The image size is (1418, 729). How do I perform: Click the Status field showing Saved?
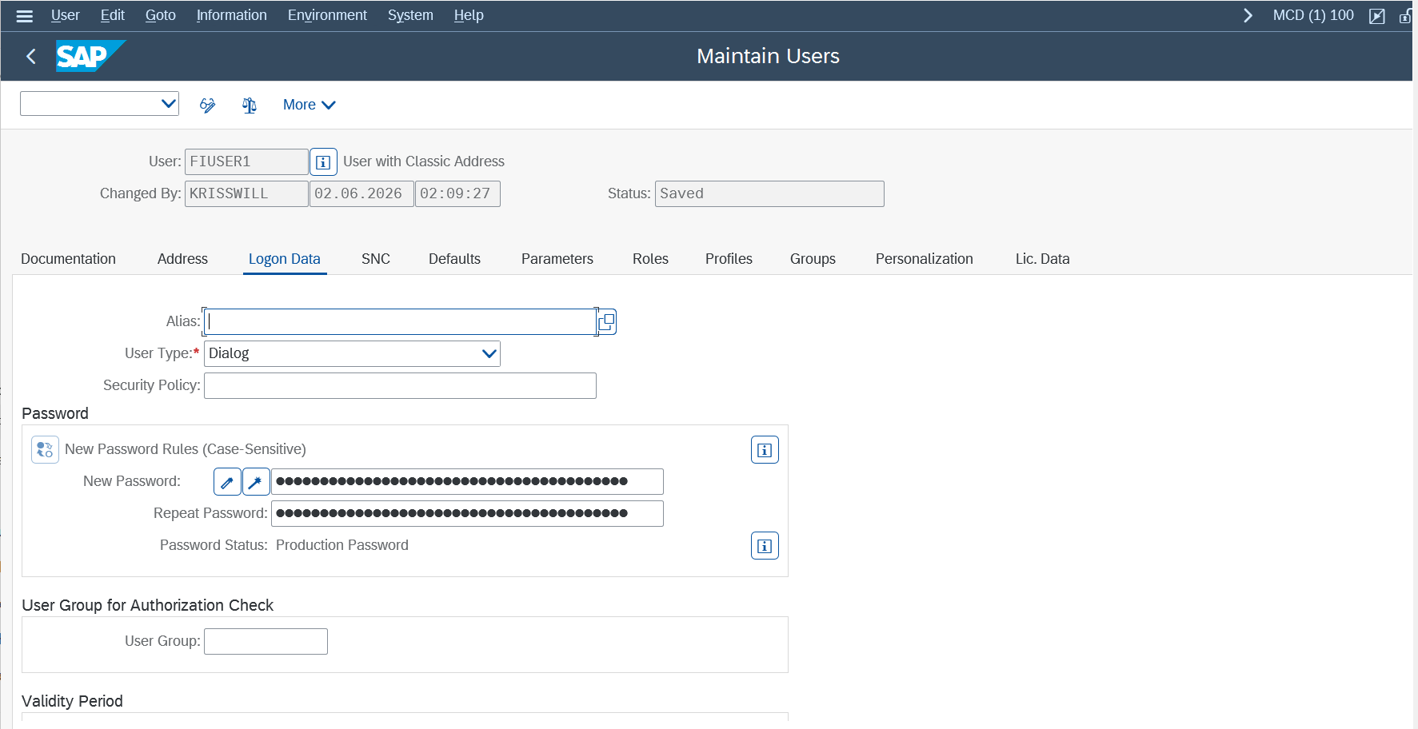pyautogui.click(x=770, y=194)
